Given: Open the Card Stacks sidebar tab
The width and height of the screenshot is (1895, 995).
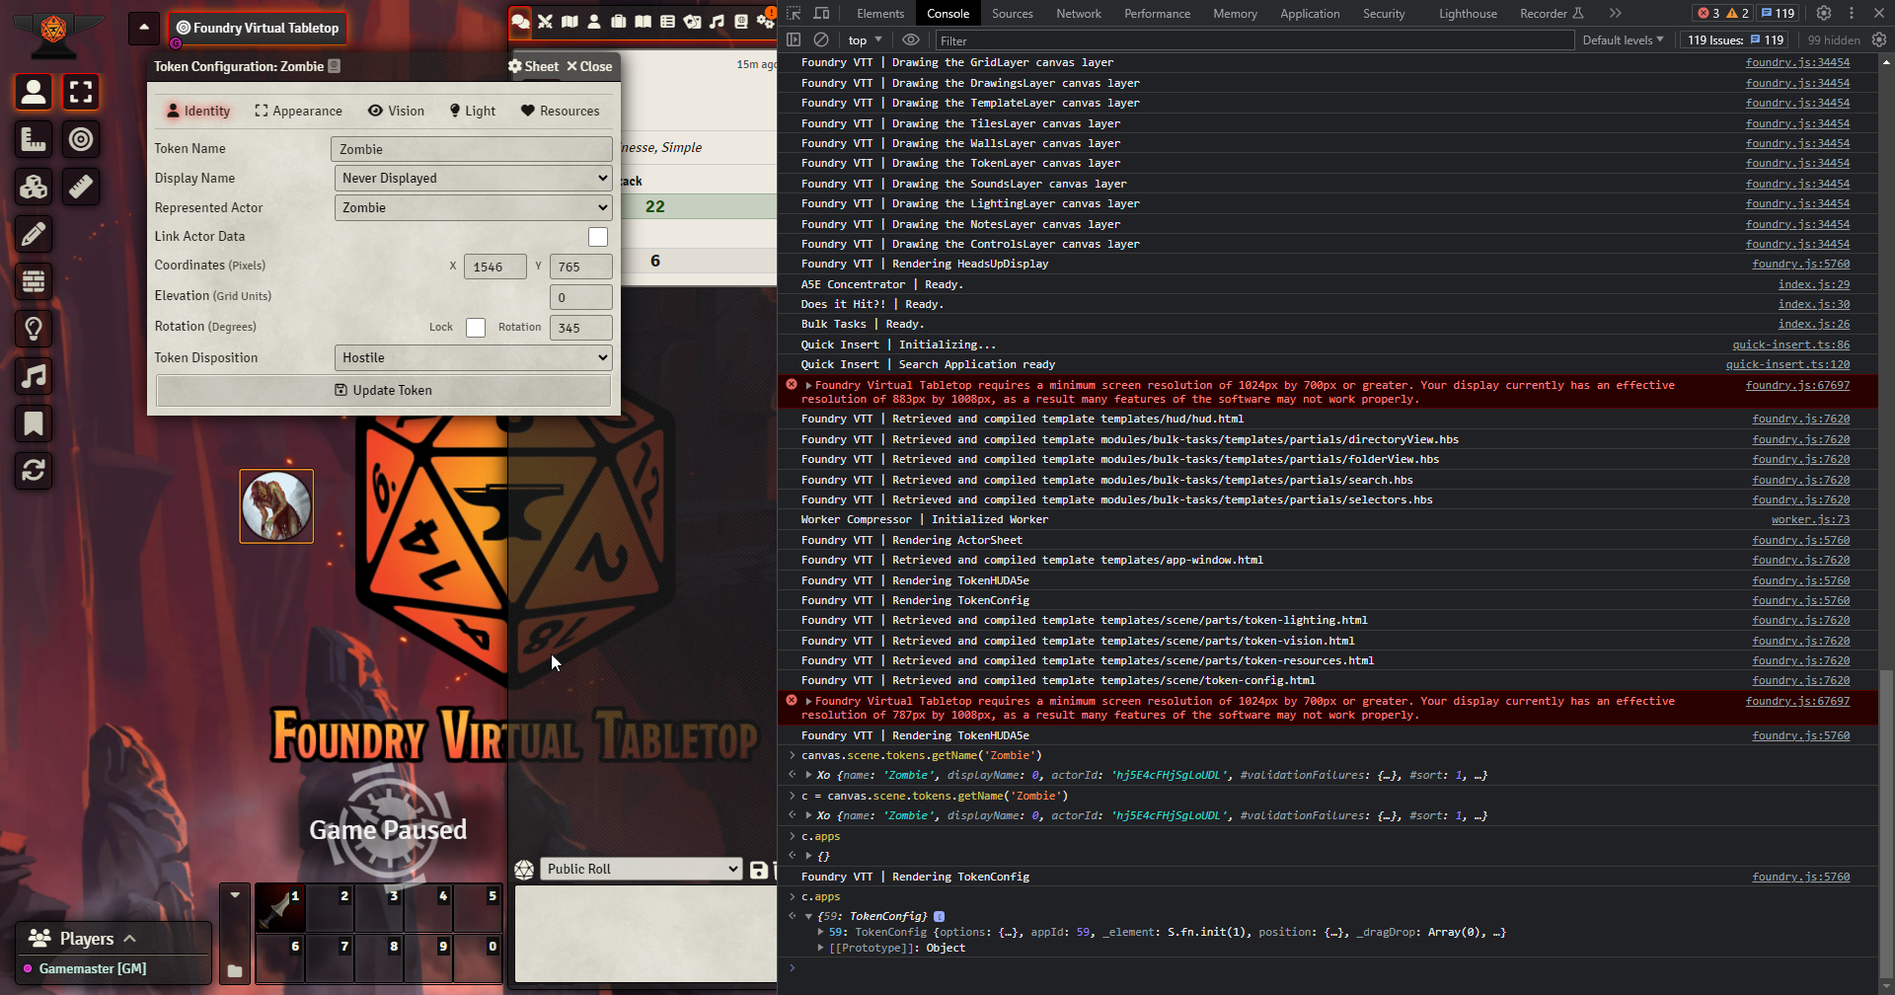Looking at the screenshot, I should click(692, 21).
